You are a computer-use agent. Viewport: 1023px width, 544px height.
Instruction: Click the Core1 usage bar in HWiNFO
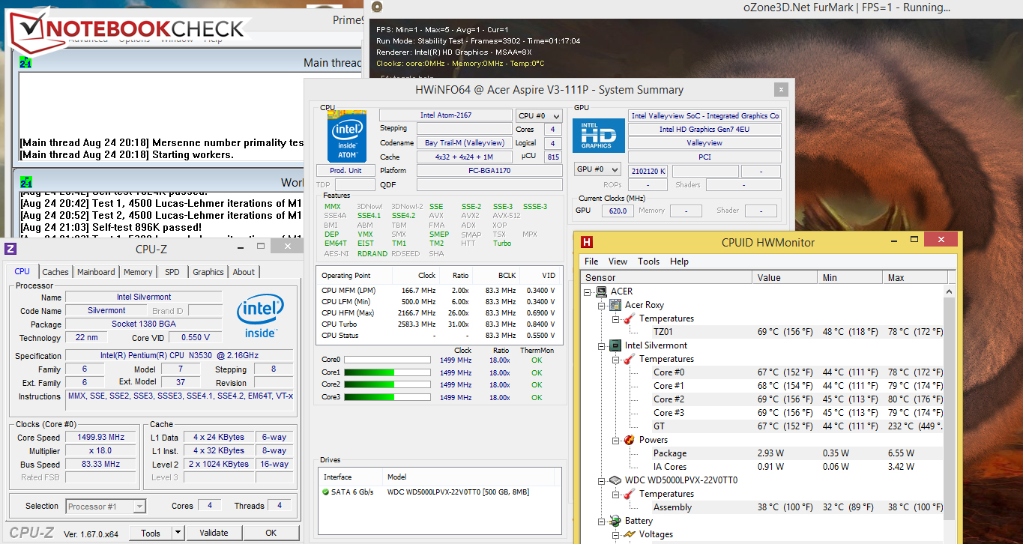pyautogui.click(x=387, y=372)
